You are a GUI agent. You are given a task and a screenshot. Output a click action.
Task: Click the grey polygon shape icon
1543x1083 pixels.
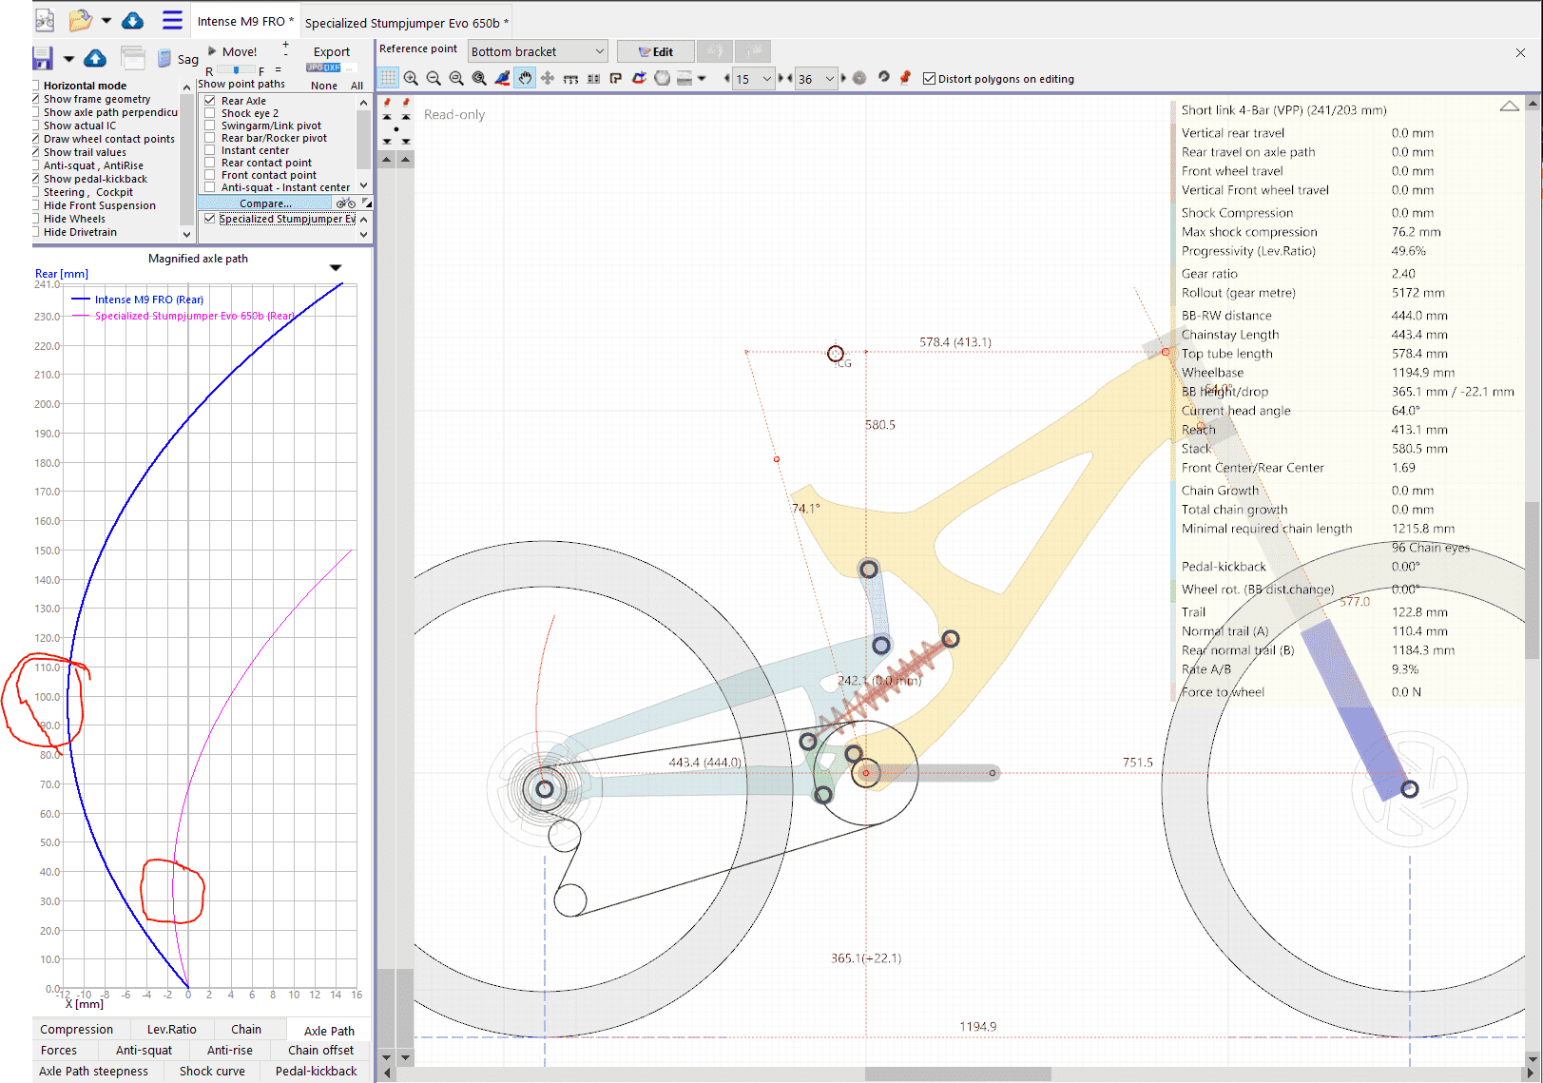pos(662,78)
